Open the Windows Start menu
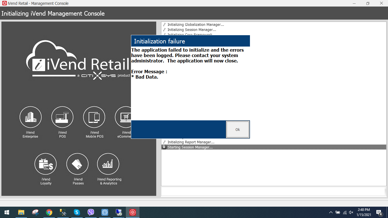The width and height of the screenshot is (388, 218). coord(7,212)
